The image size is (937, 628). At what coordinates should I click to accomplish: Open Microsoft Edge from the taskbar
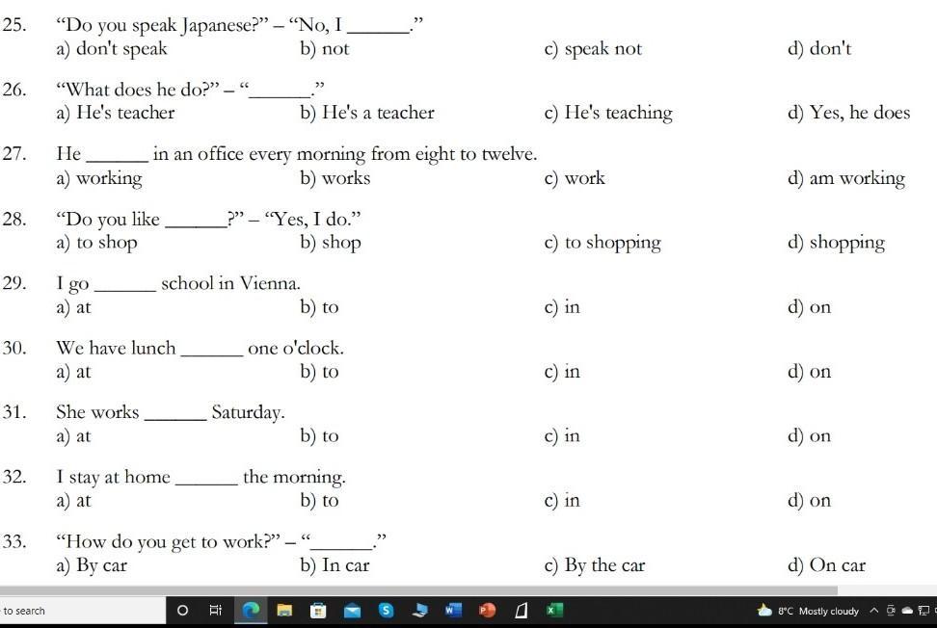[251, 610]
